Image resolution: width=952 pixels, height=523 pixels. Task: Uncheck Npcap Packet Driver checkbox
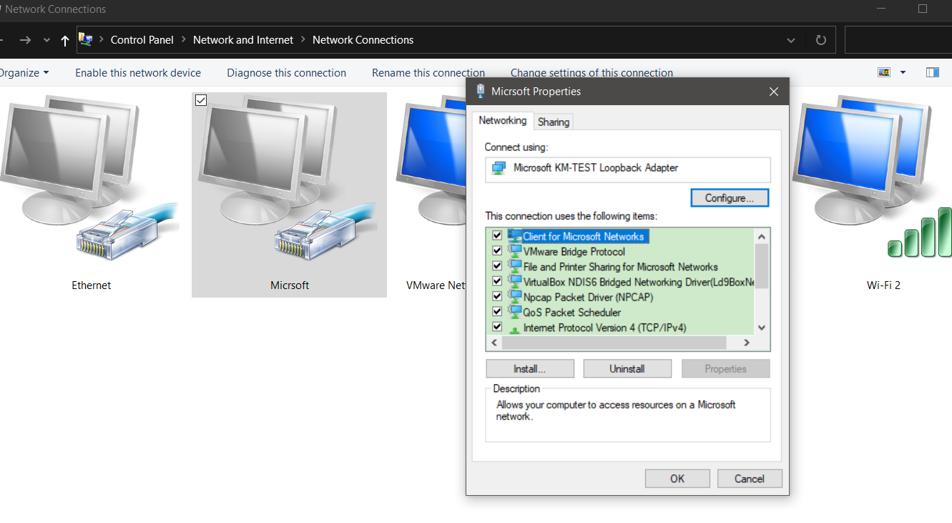(x=497, y=297)
